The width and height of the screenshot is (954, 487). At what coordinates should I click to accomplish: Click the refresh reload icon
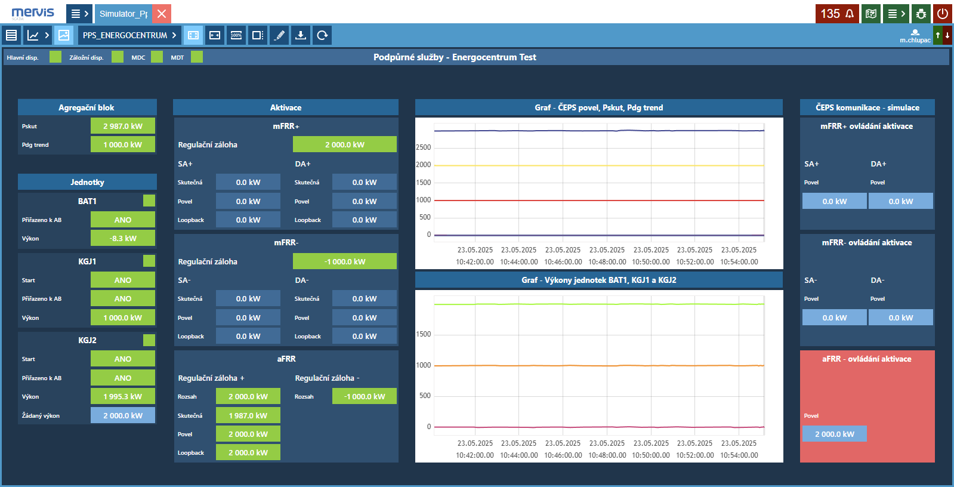tap(322, 35)
